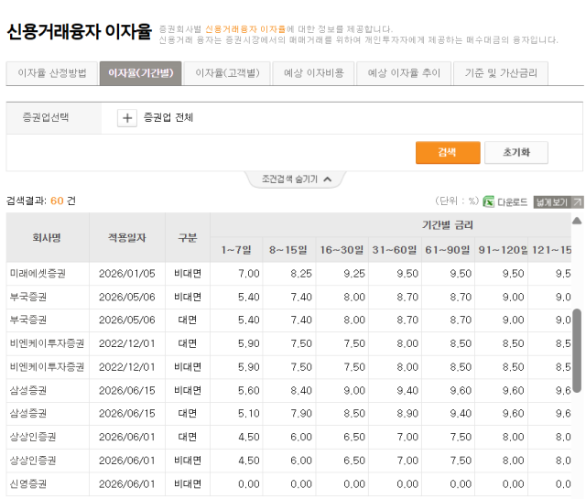The image size is (586, 499).
Task: Reset filters with the 초기화 button
Action: tap(516, 153)
